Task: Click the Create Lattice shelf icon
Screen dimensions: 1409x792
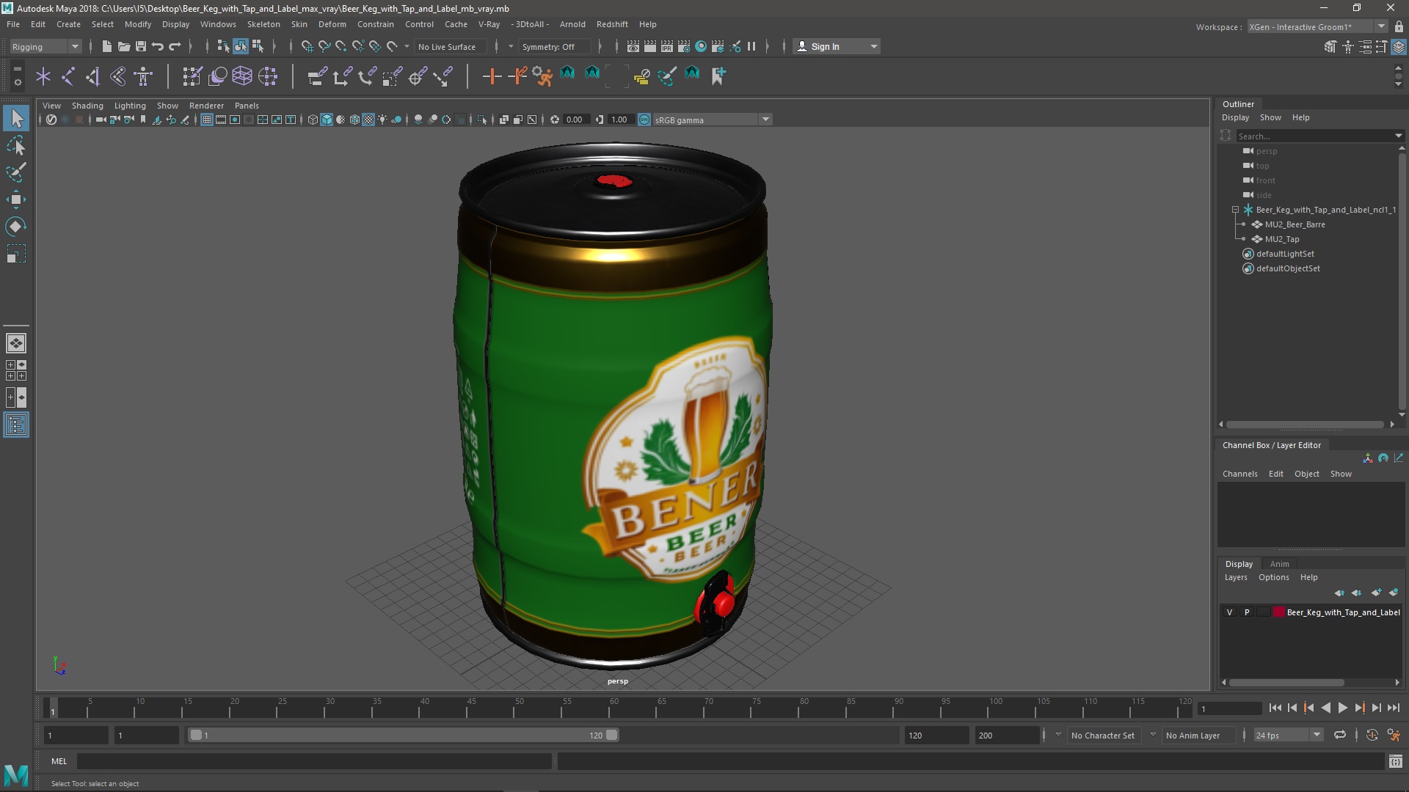Action: point(242,76)
